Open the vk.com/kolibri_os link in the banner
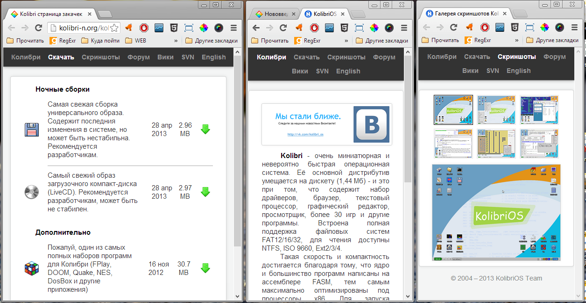This screenshot has width=586, height=303. [x=305, y=135]
